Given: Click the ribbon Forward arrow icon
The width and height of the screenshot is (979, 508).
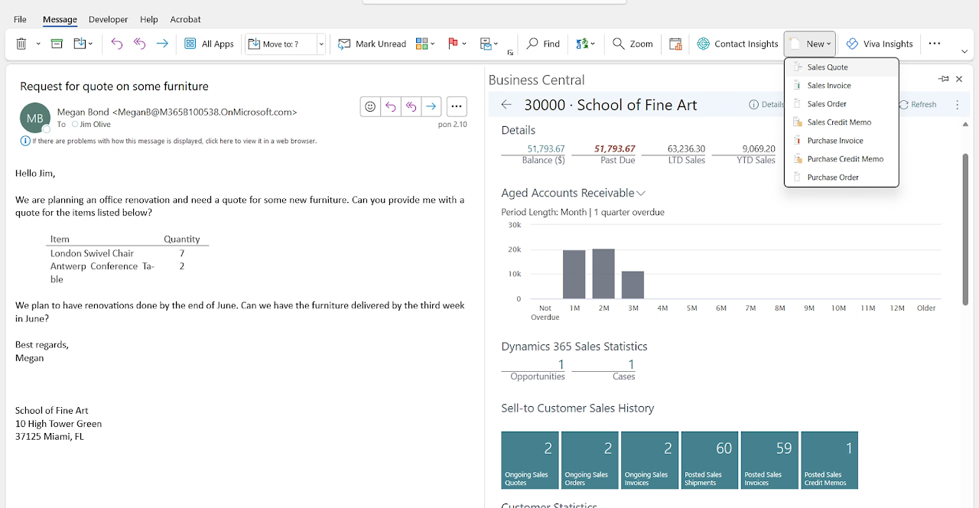Looking at the screenshot, I should [162, 44].
